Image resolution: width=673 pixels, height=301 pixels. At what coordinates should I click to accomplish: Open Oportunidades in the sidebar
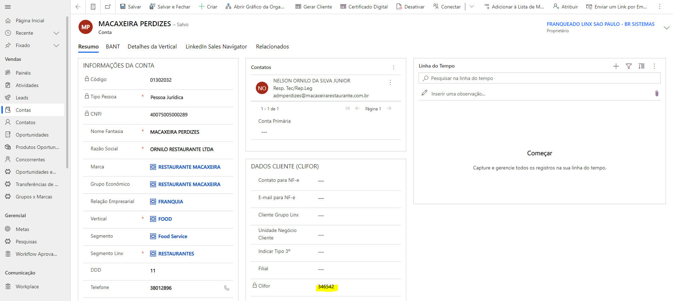point(32,135)
